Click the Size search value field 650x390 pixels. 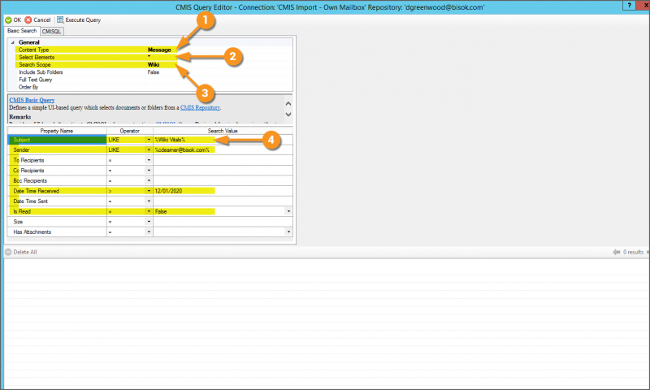[223, 222]
